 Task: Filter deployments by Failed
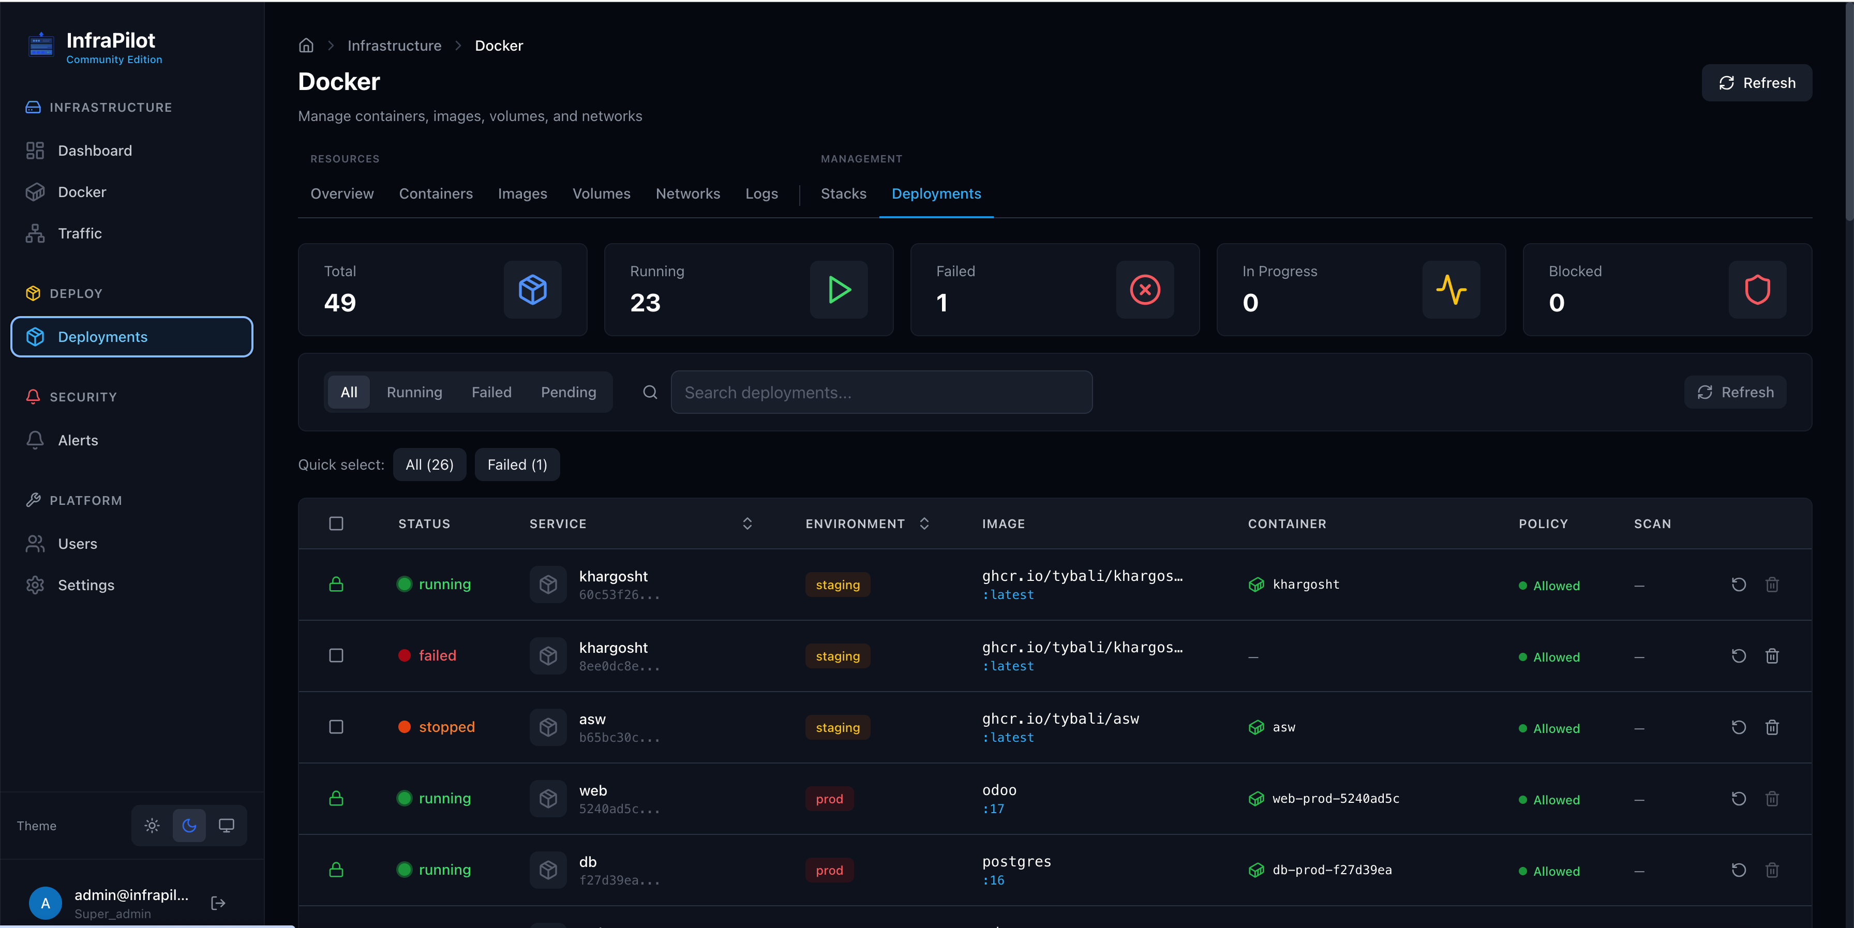click(x=491, y=393)
